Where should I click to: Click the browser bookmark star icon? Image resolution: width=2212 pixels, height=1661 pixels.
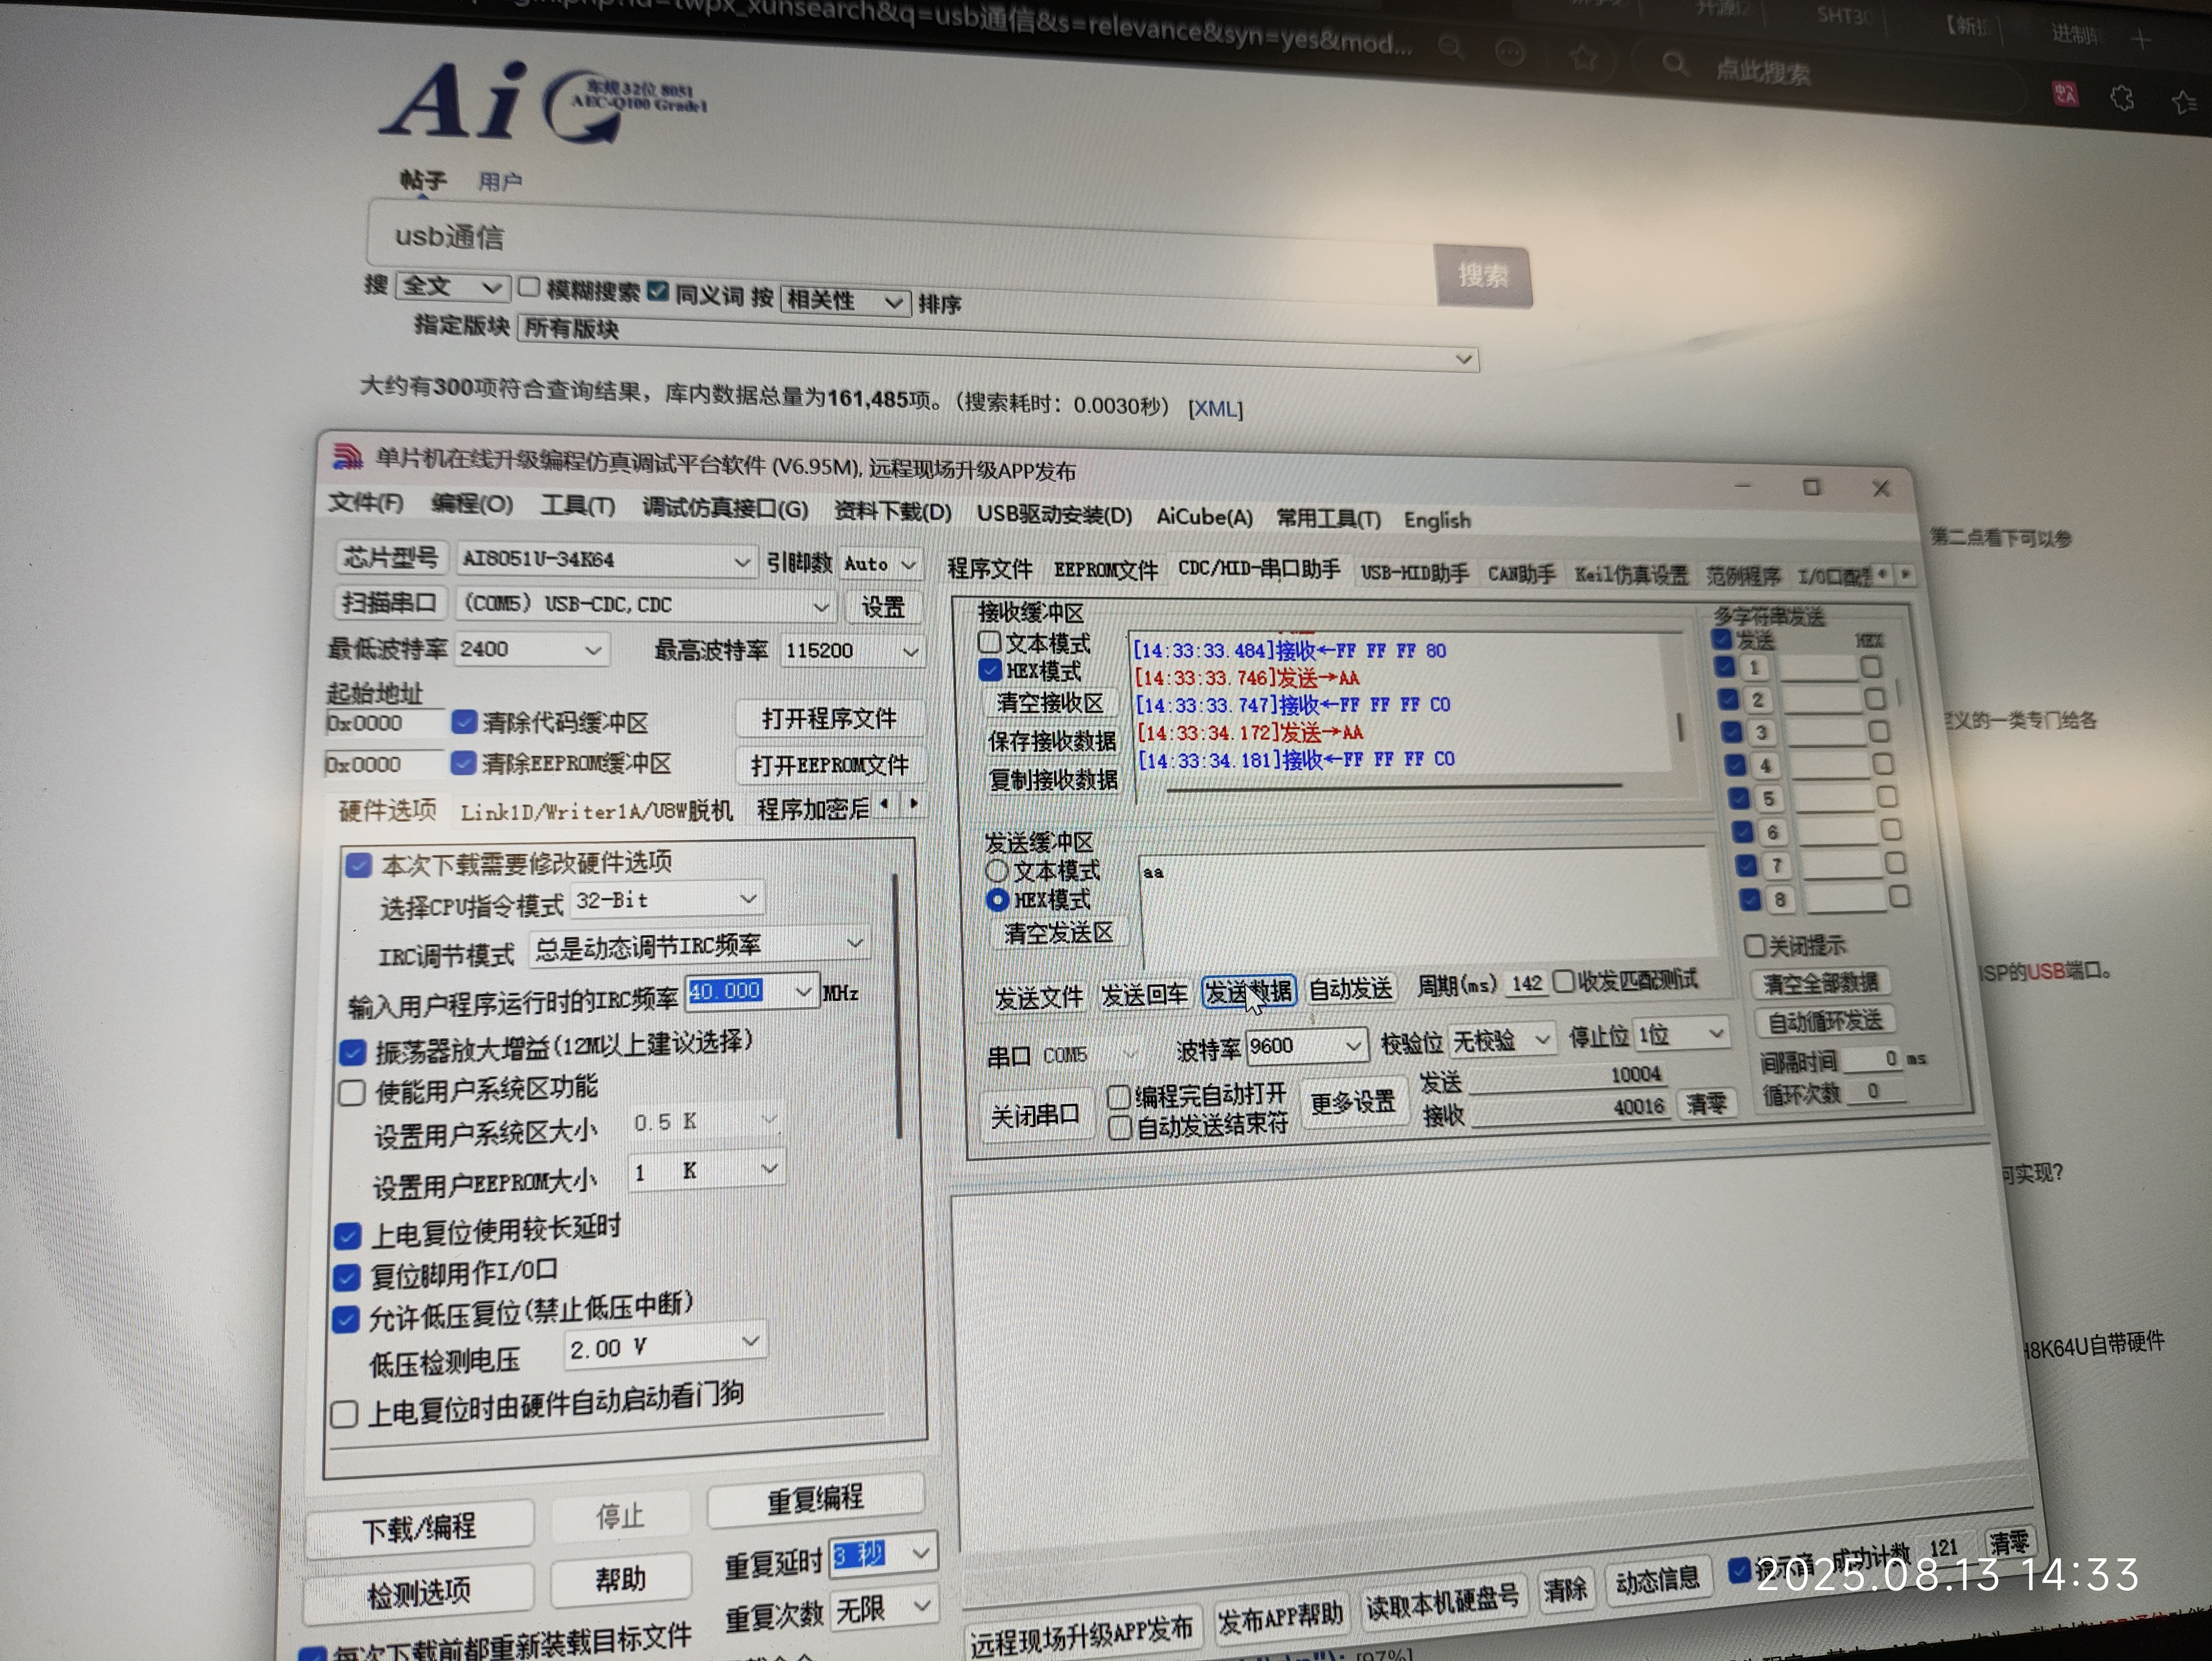point(1584,57)
